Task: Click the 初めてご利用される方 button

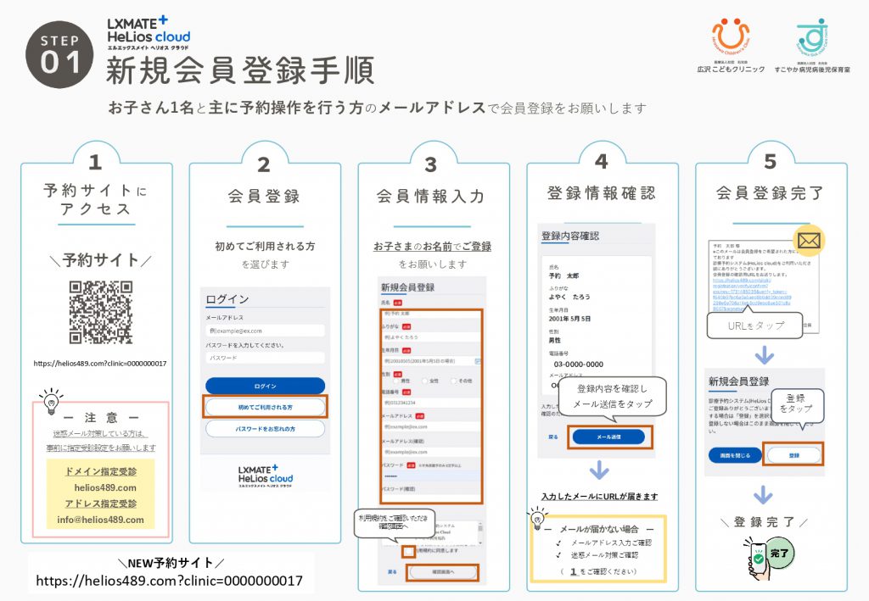Action: (265, 408)
